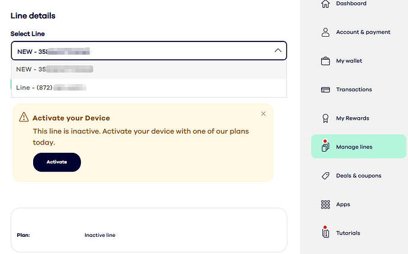Click the Deals & coupons tag icon
Screen dimensions: 408x254
point(325,176)
